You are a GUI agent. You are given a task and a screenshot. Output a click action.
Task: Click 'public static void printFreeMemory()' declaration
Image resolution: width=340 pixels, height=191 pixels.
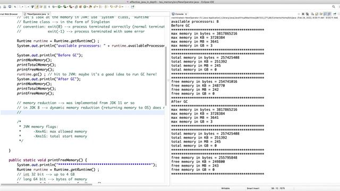click(48, 160)
